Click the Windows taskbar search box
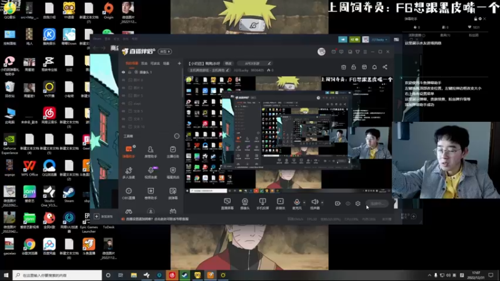This screenshot has height=281, width=500. coord(57,275)
